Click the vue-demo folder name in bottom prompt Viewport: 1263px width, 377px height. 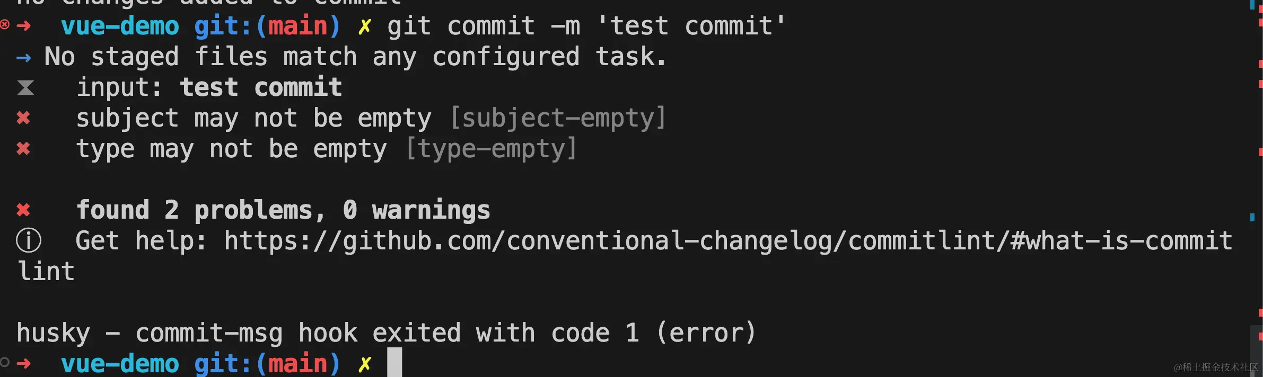pos(120,364)
